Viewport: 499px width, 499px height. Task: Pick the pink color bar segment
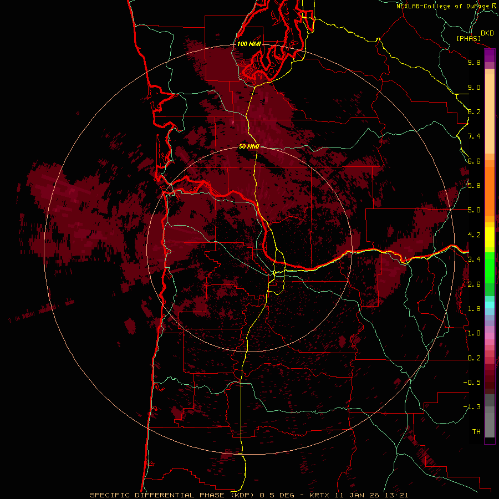click(x=490, y=336)
